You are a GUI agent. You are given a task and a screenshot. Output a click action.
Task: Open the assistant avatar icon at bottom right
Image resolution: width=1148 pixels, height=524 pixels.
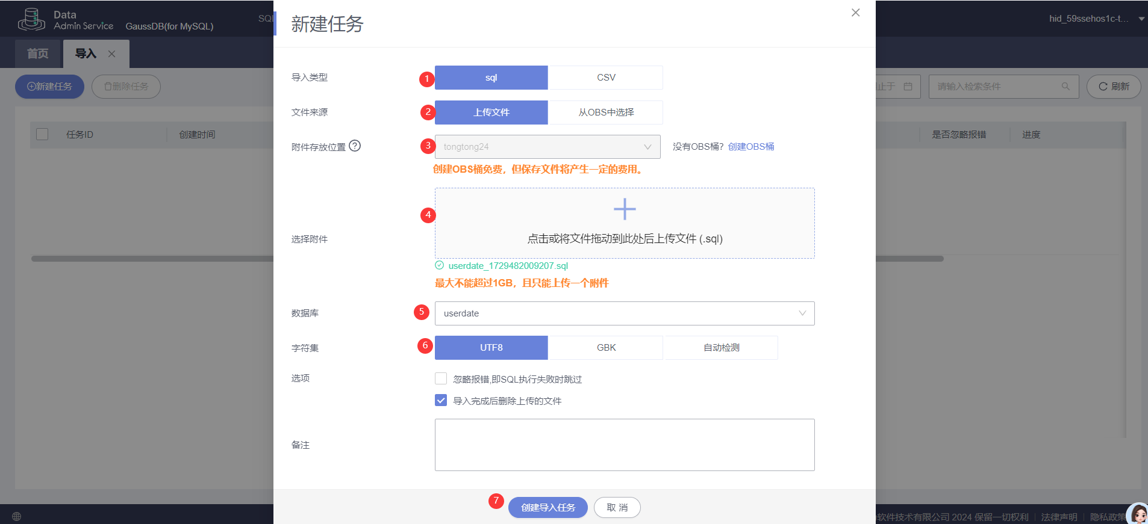(1138, 513)
